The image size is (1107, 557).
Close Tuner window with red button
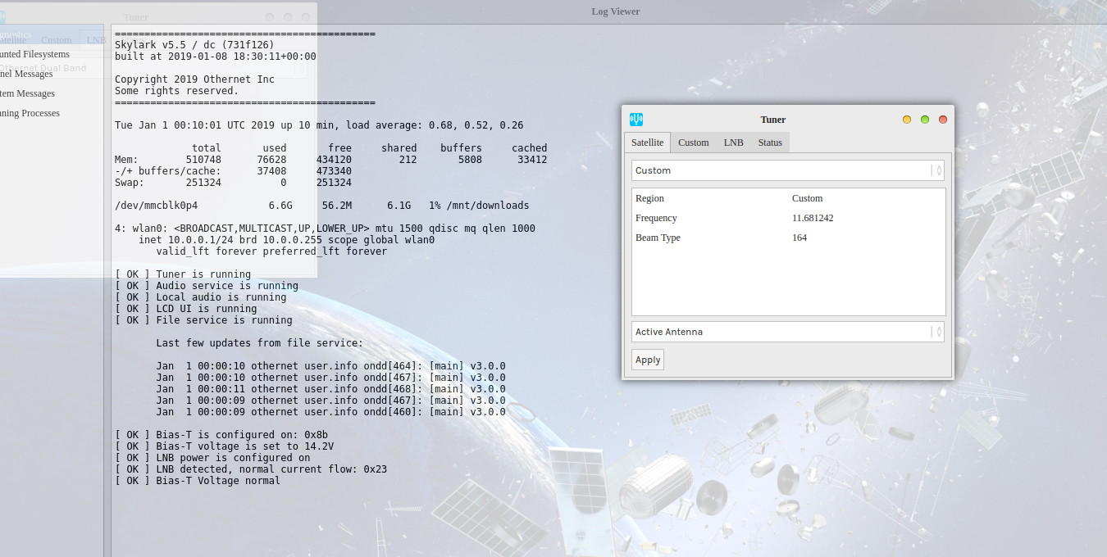[x=943, y=120]
